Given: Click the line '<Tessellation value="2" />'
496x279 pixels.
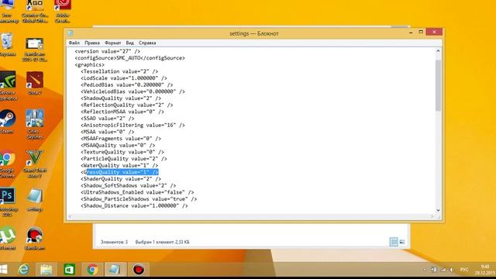Looking at the screenshot, I should pyautogui.click(x=119, y=71).
